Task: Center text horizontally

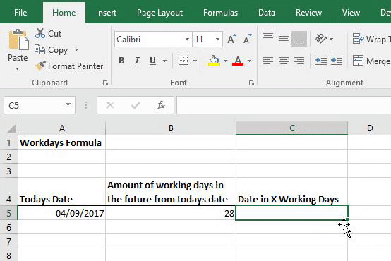Action: [284, 61]
